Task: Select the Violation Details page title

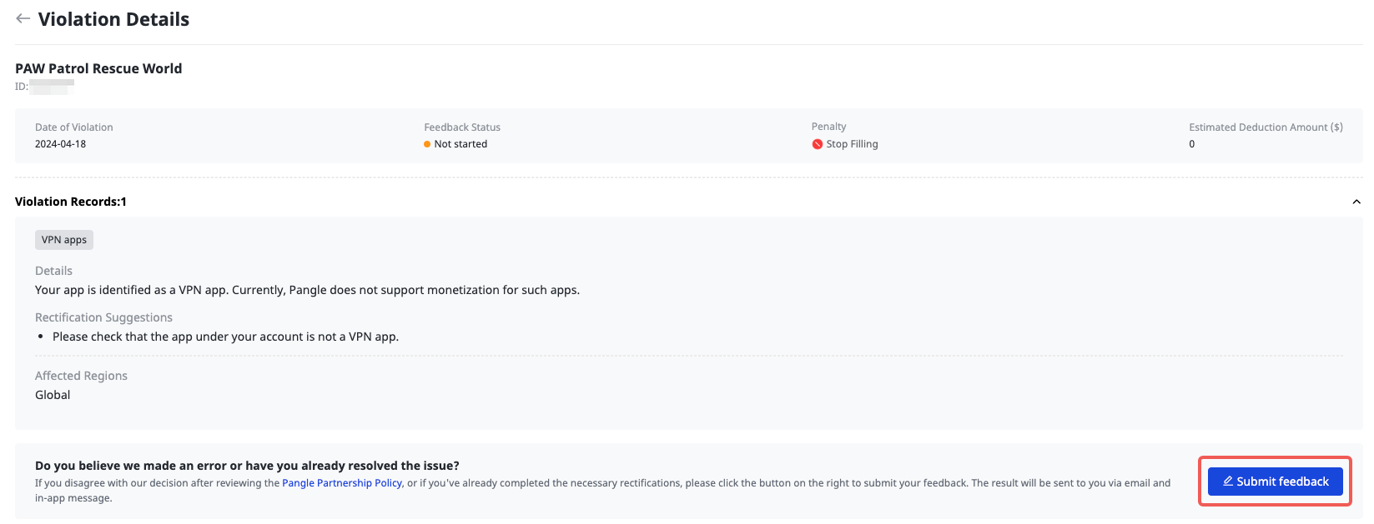Action: [113, 19]
